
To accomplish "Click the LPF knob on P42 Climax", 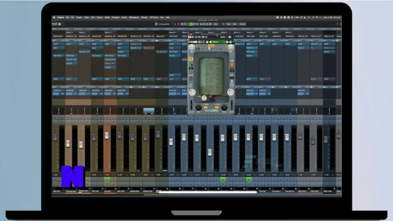I will [x=231, y=47].
